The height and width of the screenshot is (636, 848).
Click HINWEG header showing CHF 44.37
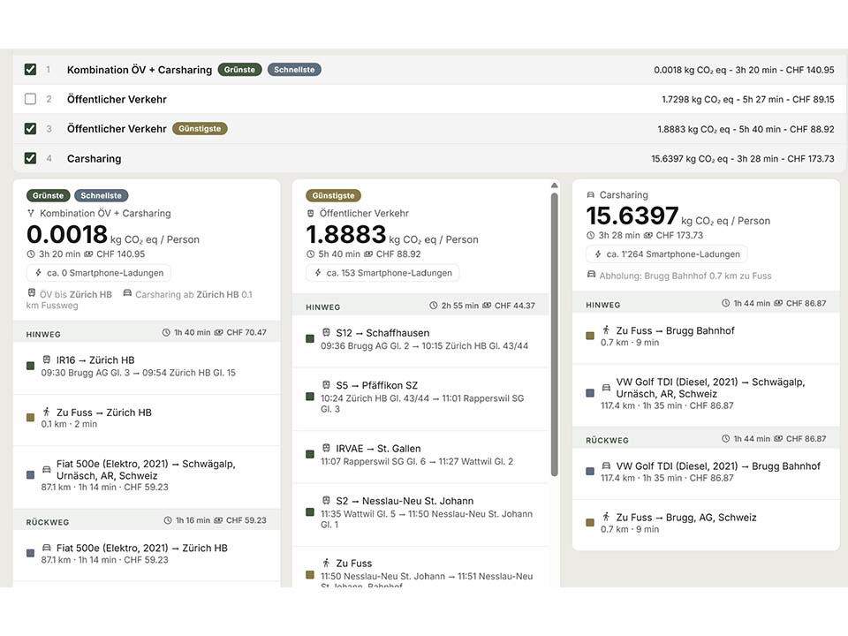coord(420,307)
